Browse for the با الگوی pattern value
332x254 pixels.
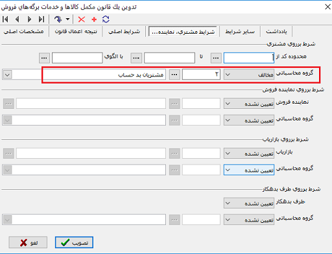tap(44, 58)
